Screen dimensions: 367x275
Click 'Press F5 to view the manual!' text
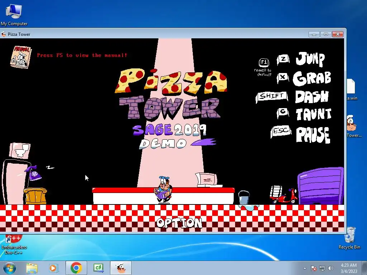[x=82, y=56]
